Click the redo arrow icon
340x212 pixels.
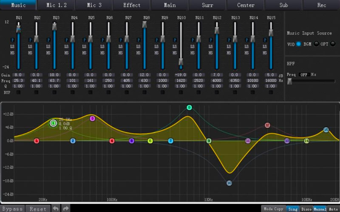click(66, 209)
